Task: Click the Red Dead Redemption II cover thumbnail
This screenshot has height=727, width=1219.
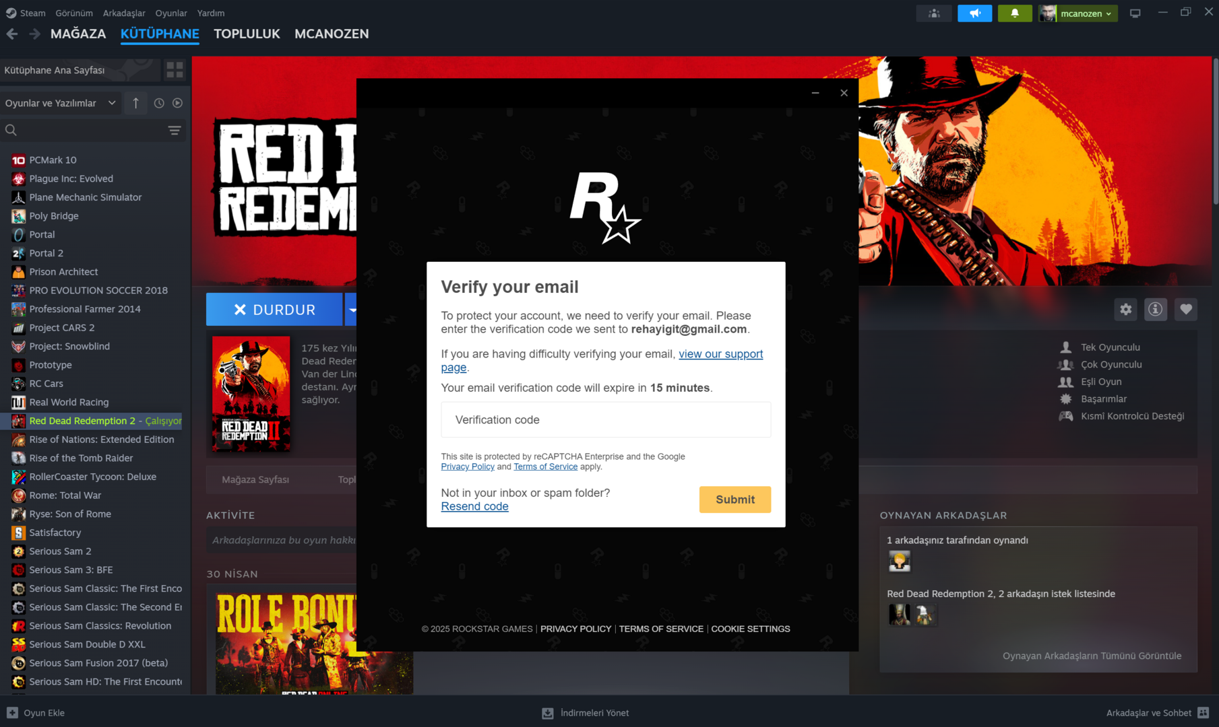Action: click(251, 393)
